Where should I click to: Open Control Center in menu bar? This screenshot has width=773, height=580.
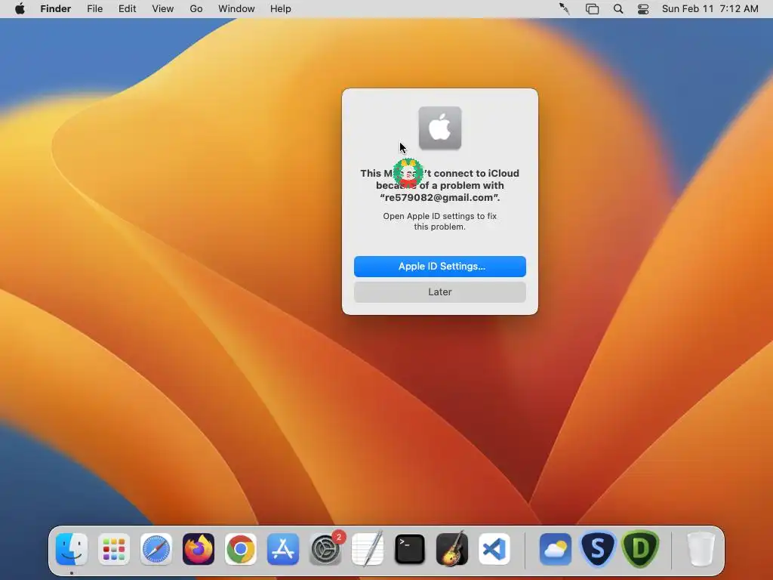pos(643,9)
